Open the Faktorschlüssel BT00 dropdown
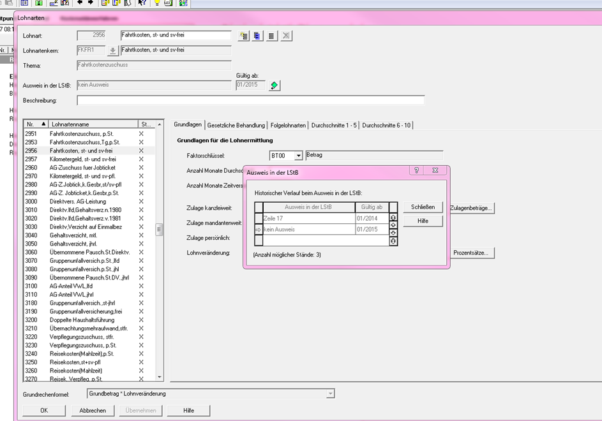Screen dimensions: 602x421 298,156
